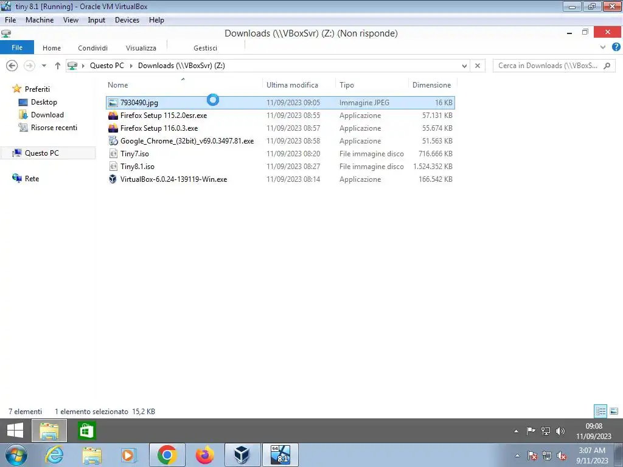This screenshot has width=623, height=467.
Task: Open the VirtualBox Devices menu
Action: [x=127, y=20]
